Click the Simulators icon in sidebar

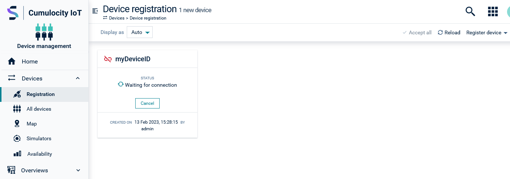click(x=17, y=138)
